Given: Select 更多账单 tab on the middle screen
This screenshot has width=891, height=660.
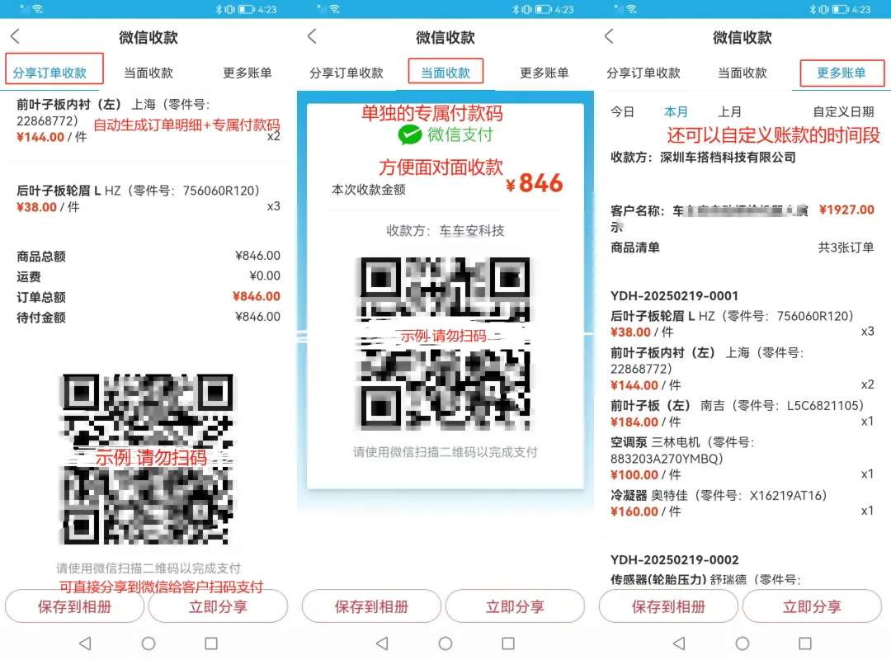Looking at the screenshot, I should point(544,73).
